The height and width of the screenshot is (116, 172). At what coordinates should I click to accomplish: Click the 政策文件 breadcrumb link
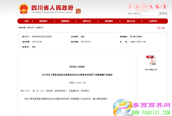click(x=40, y=28)
